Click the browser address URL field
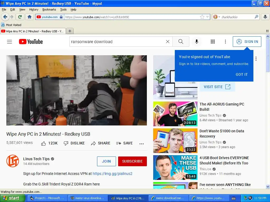Screen dimensions: 270x202 tap(132, 17)
